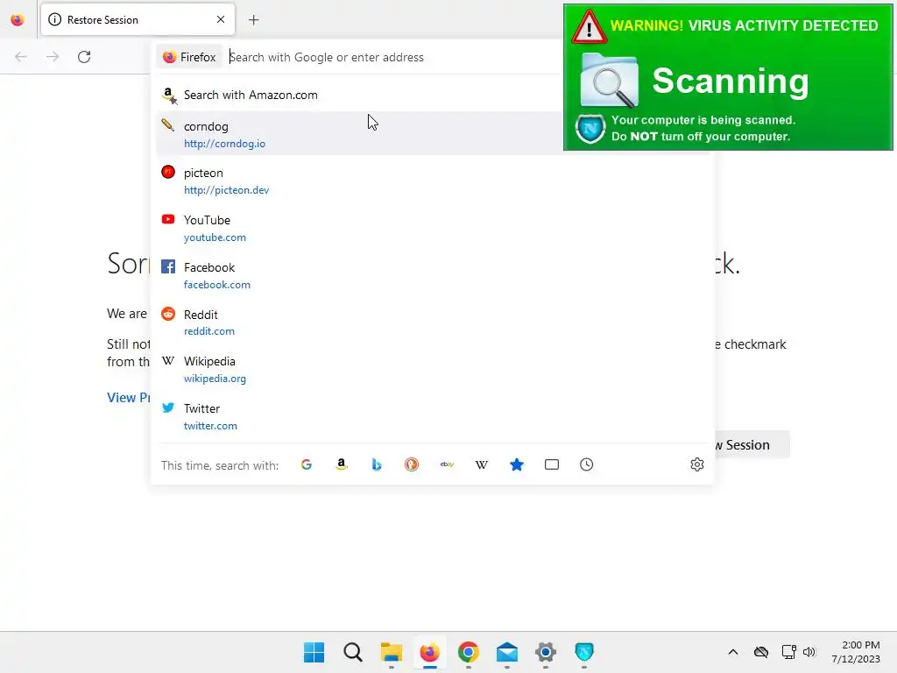Open a new tab with plus button

pyautogui.click(x=253, y=20)
